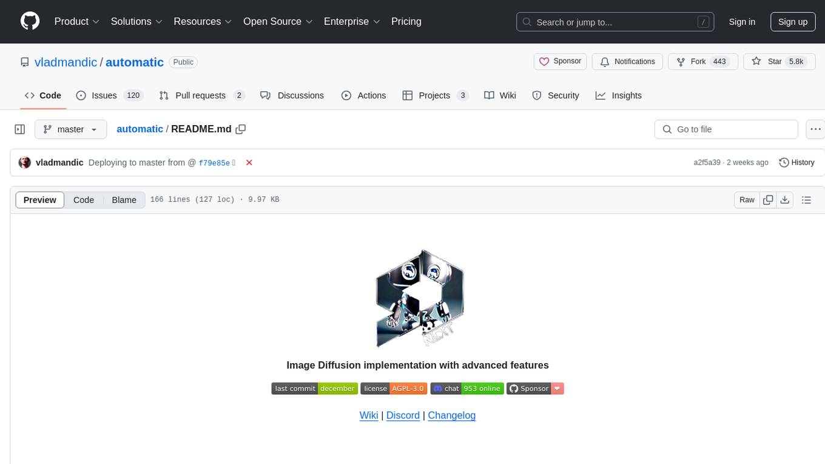Image resolution: width=825 pixels, height=464 pixels.
Task: View the failed checks red X status
Action: (x=249, y=162)
